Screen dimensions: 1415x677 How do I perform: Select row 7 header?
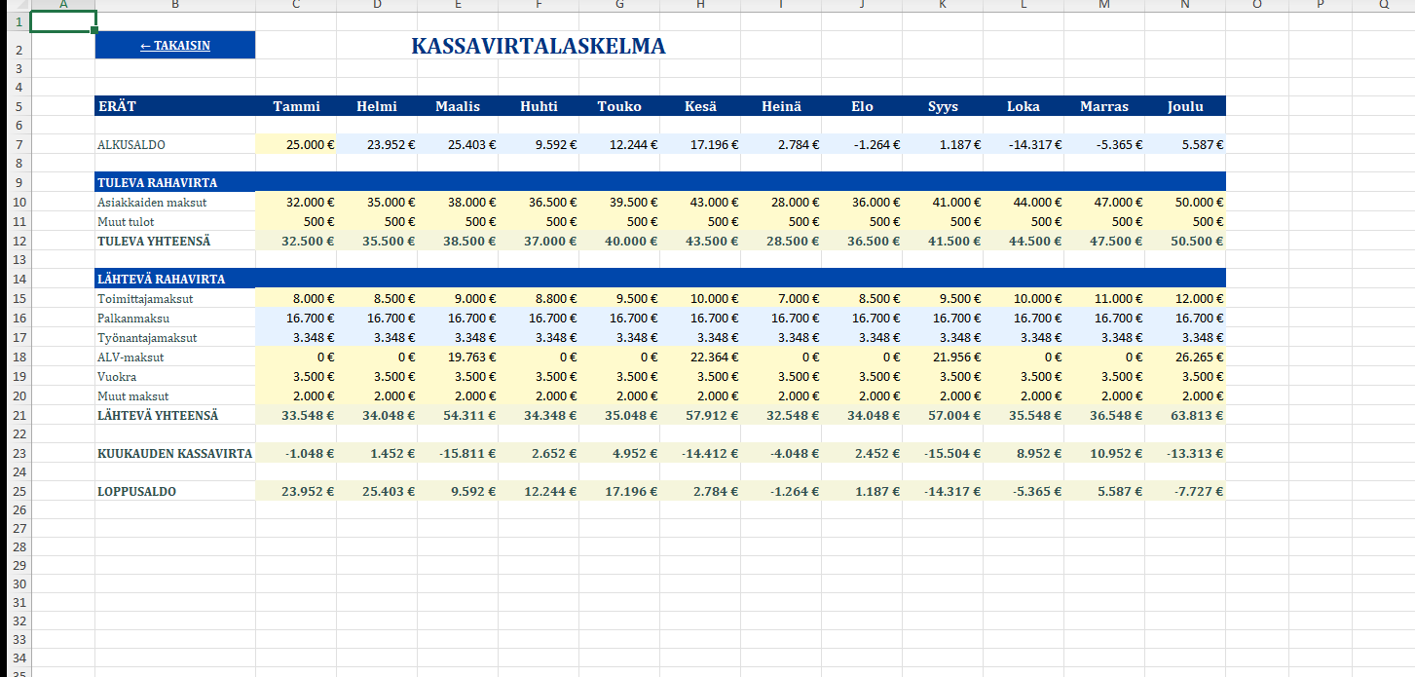[x=18, y=145]
